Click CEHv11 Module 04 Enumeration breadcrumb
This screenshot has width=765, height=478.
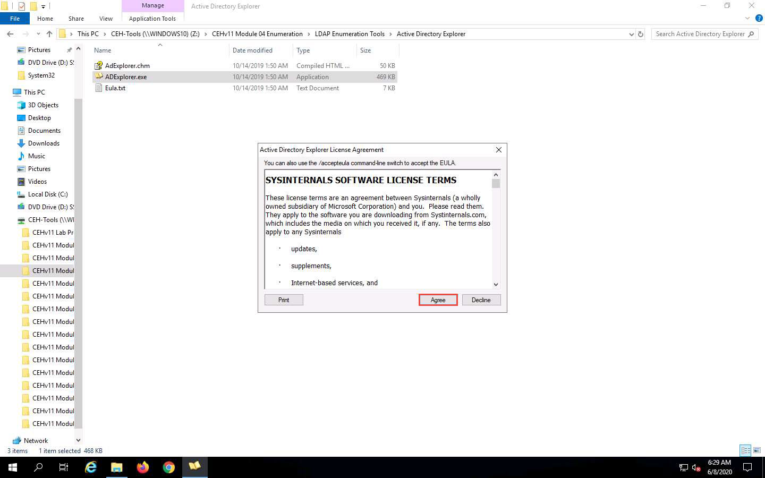(257, 34)
